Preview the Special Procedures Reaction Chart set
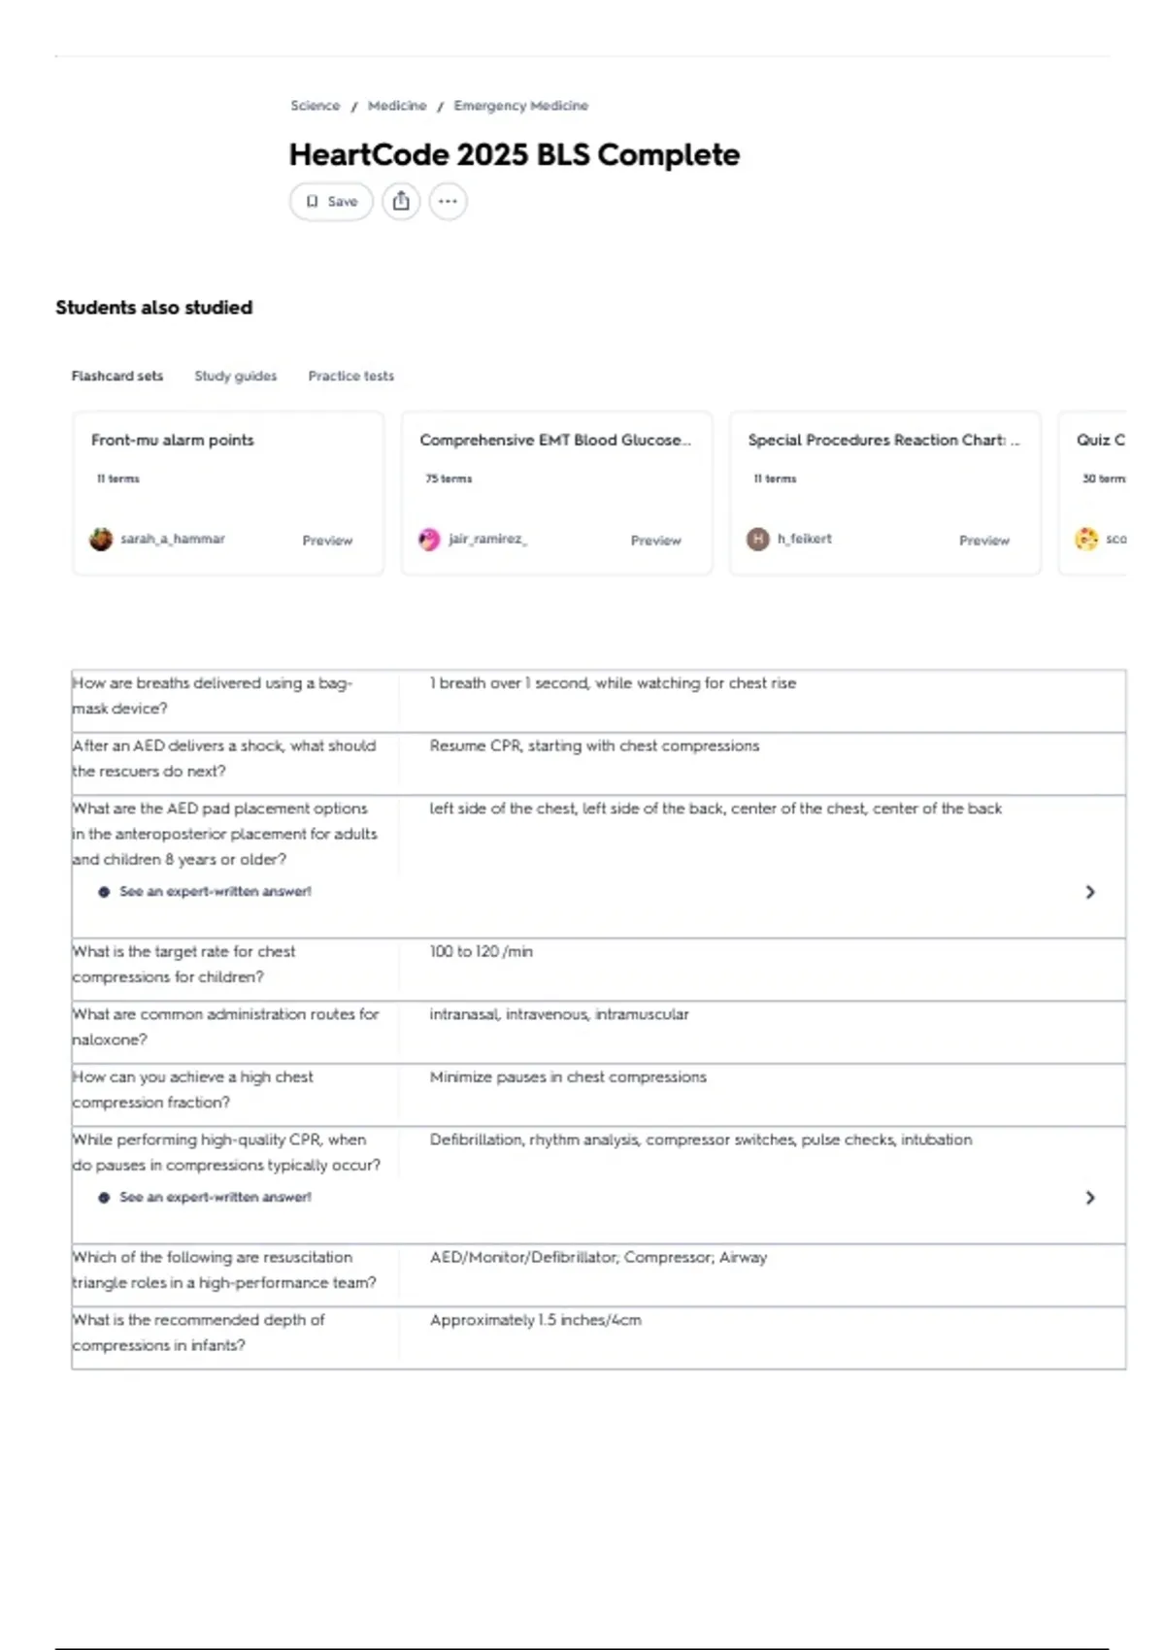Image resolution: width=1165 pixels, height=1650 pixels. pyautogui.click(x=984, y=541)
